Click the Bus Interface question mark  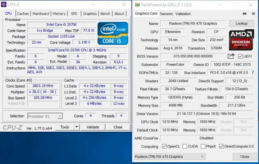(x=253, y=73)
